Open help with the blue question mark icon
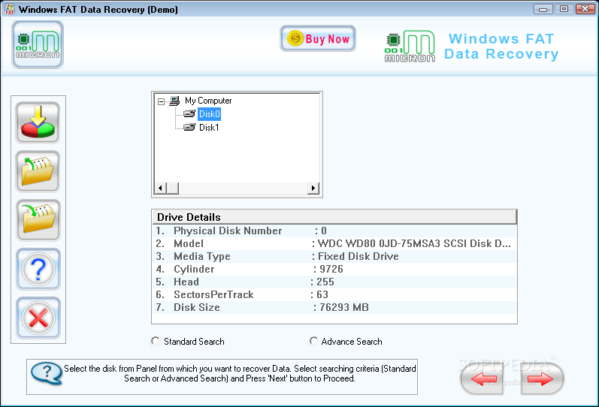The height and width of the screenshot is (407, 599). 38,269
